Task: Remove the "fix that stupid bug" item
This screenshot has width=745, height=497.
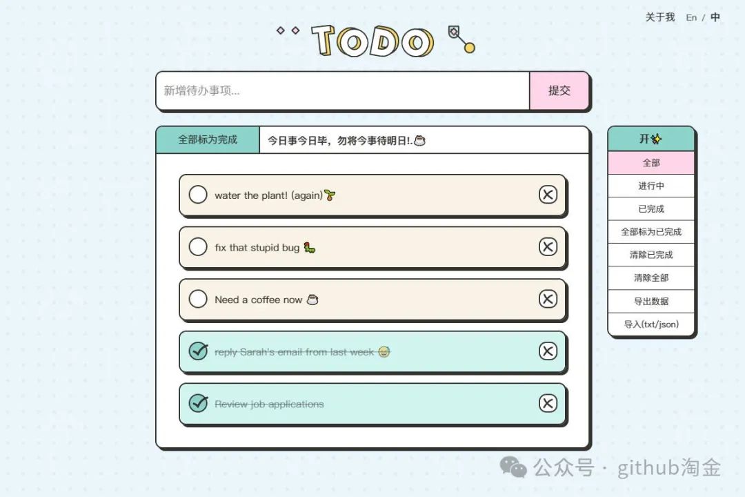Action: pos(548,247)
